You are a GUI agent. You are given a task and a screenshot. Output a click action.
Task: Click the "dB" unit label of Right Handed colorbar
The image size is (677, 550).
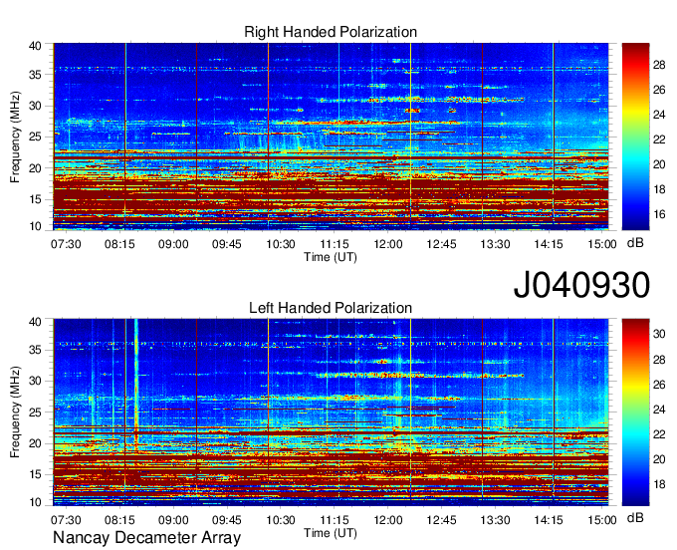[x=635, y=243]
